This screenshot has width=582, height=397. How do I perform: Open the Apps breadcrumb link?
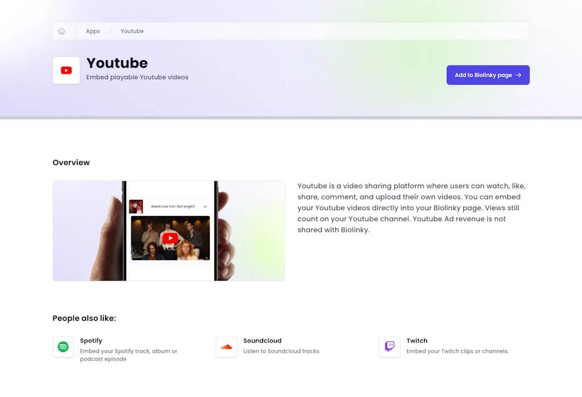[93, 31]
